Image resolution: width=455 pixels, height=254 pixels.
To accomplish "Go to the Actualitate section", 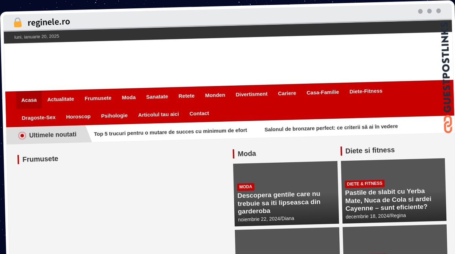I will [61, 99].
